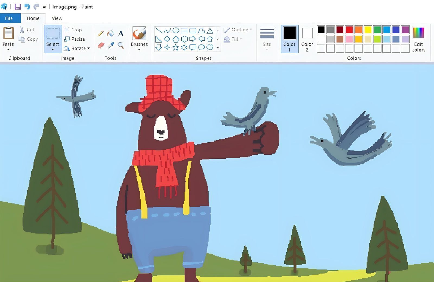Choose the Curve shape
Screen dimensions: 434x282
tap(167, 30)
